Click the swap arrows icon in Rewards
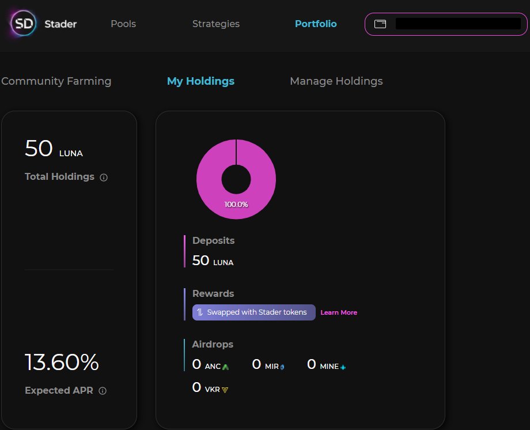Viewport: 530px width, 430px height. tap(200, 312)
